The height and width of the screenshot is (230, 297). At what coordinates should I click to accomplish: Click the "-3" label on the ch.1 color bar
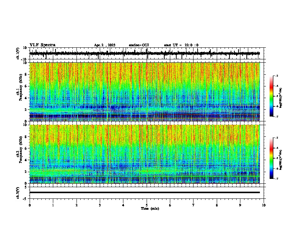pos(277,76)
